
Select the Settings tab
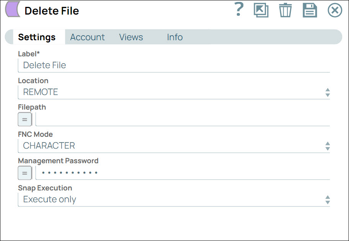click(36, 37)
